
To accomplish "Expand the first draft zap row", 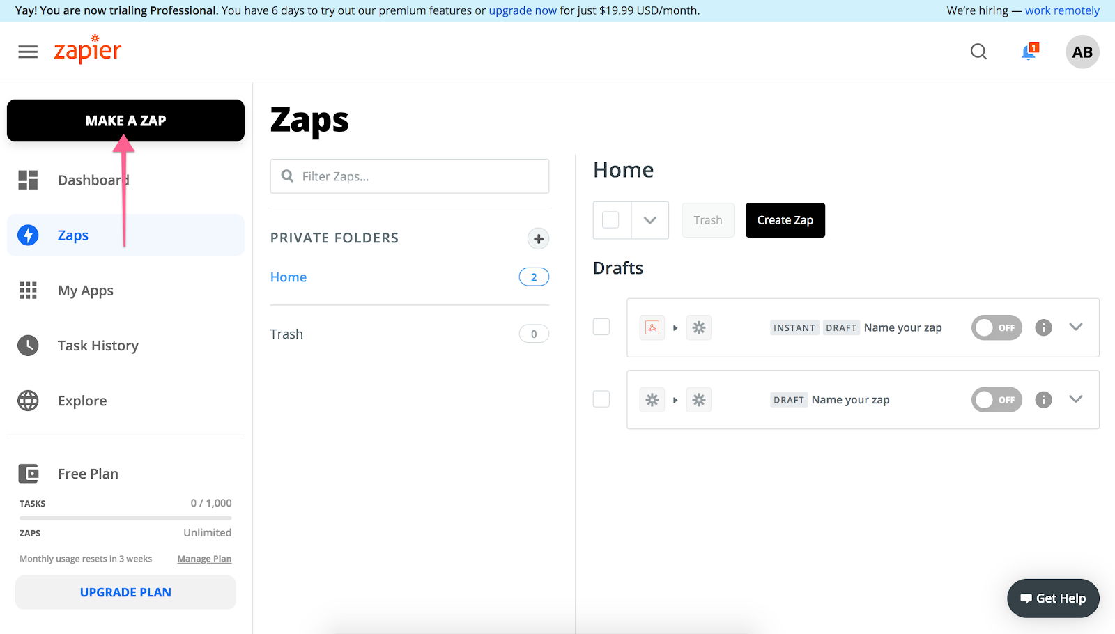I will point(1075,327).
